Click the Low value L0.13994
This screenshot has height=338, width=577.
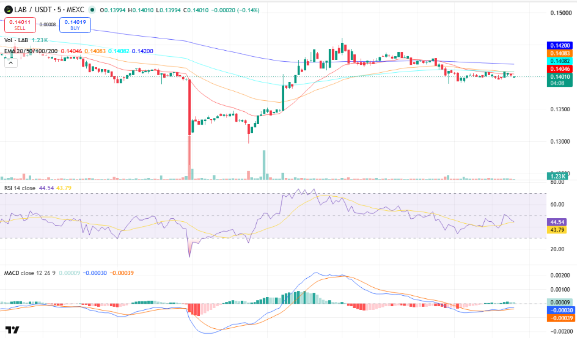[x=168, y=10]
